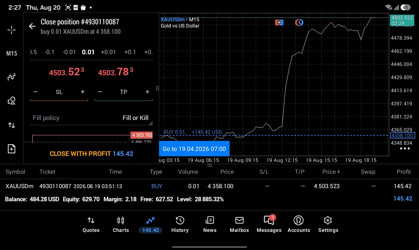Click the red-blue trade panel icon on chart
Screen dimensions: 419x250
pos(279,22)
